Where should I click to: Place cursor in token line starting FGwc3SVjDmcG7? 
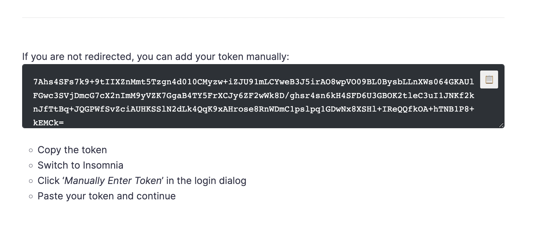[x=253, y=96]
